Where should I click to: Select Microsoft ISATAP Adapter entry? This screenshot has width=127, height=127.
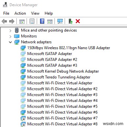point(50,54)
